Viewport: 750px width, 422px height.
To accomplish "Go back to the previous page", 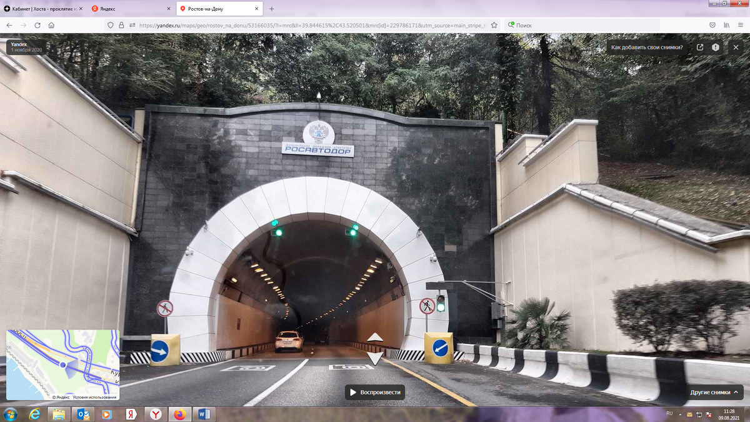I will tap(9, 25).
